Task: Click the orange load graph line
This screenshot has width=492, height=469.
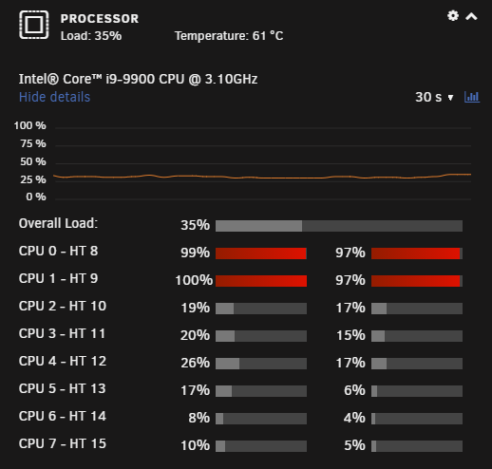Action: (x=262, y=177)
